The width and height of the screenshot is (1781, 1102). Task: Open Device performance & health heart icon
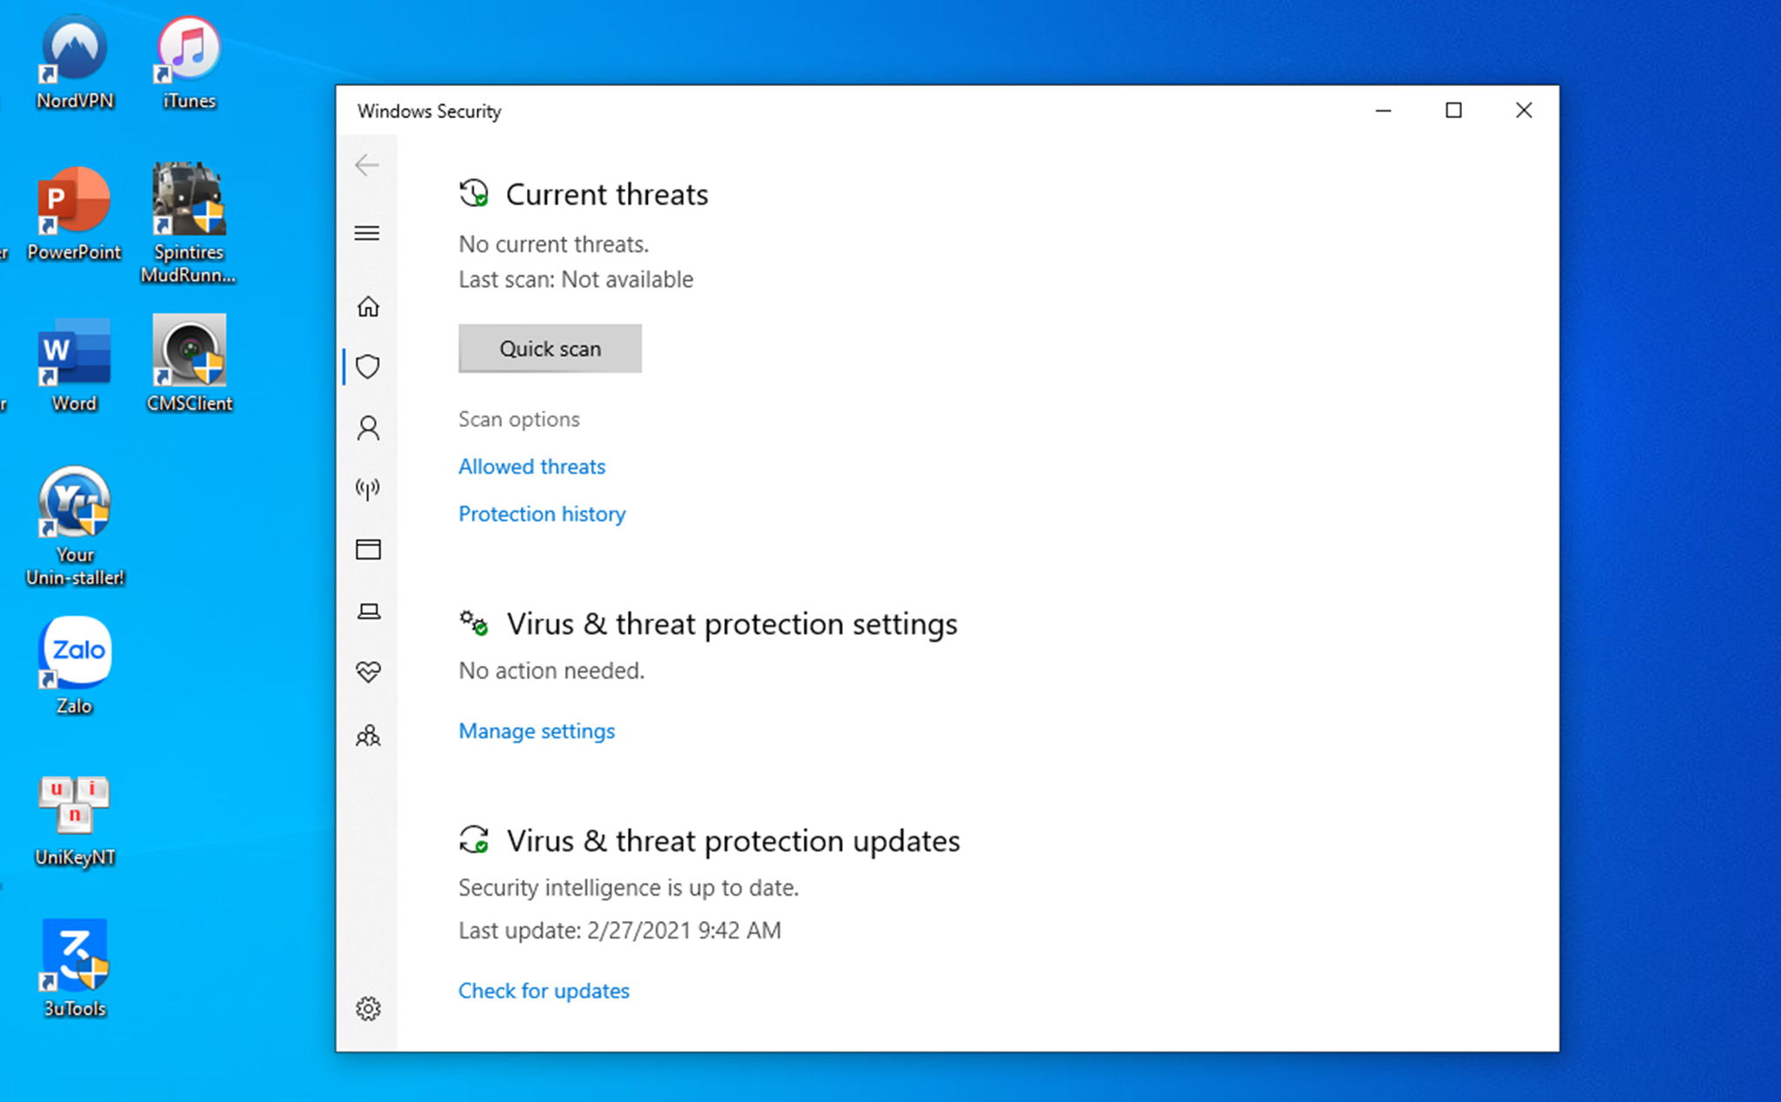click(368, 671)
